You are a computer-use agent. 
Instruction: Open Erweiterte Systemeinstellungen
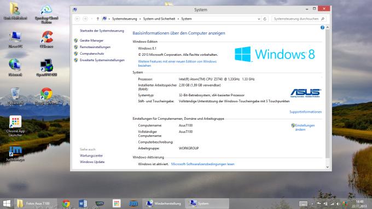coord(102,60)
